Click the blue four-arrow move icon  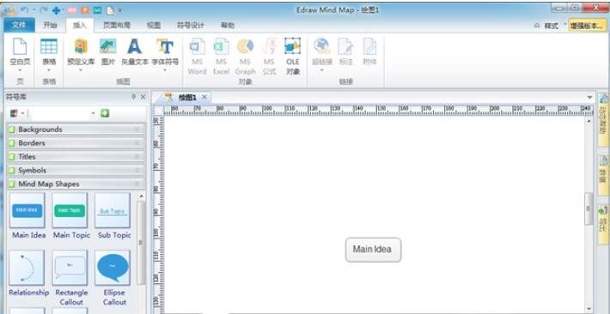tap(57, 10)
